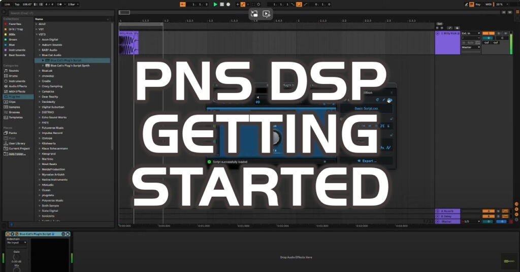Toggle the orange Loop switch
Screen dimensions: 520x272
point(299,4)
